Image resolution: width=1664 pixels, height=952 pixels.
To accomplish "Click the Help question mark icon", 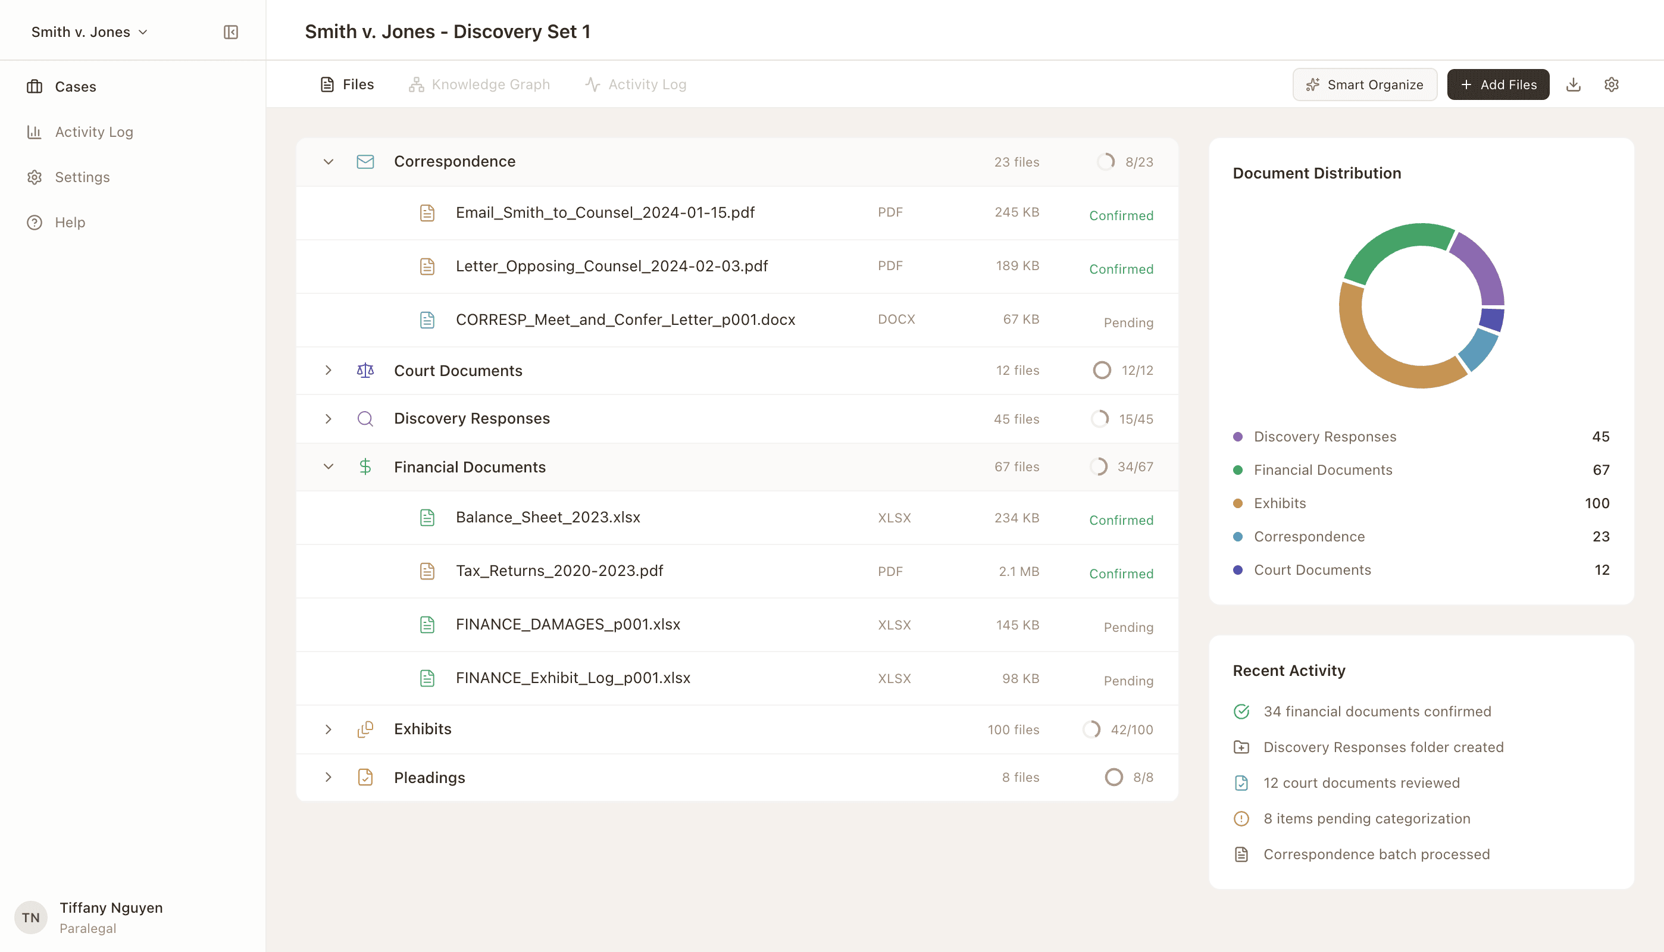I will (35, 223).
